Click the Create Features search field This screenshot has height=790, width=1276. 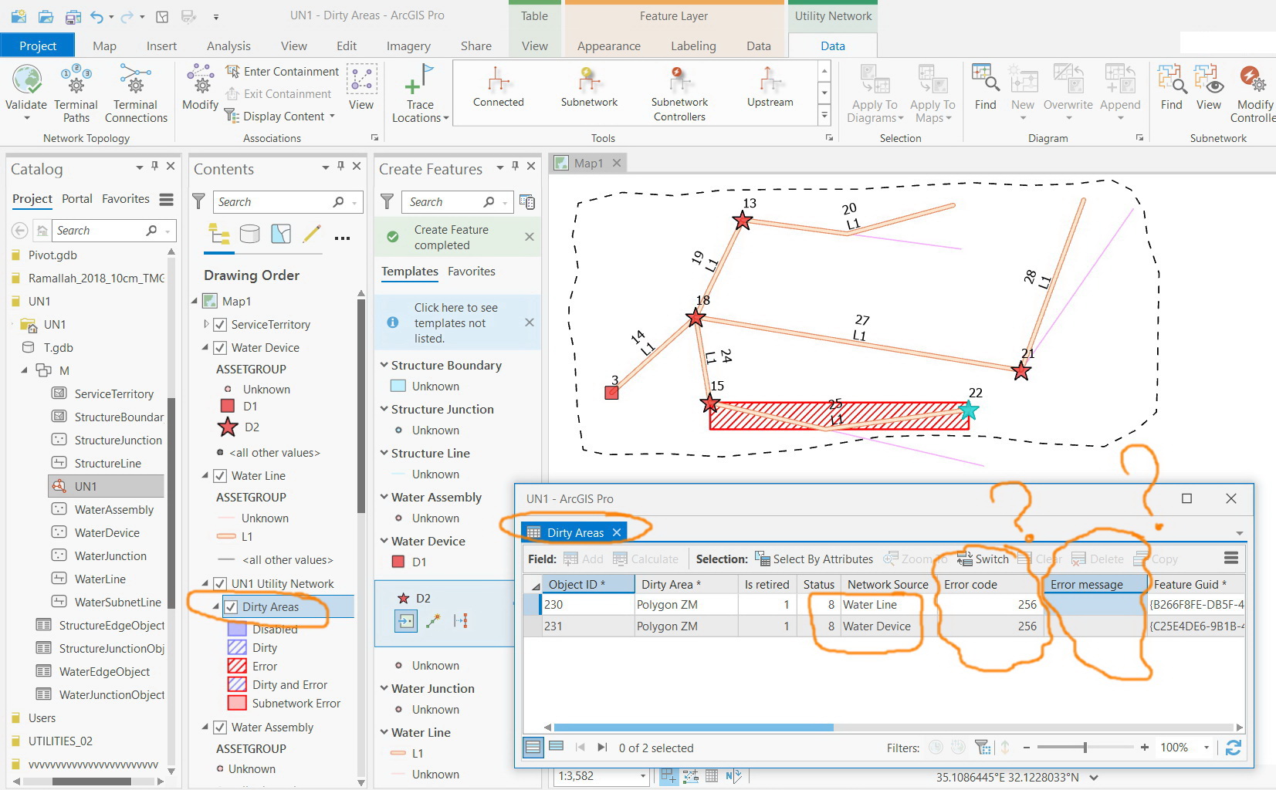(457, 202)
